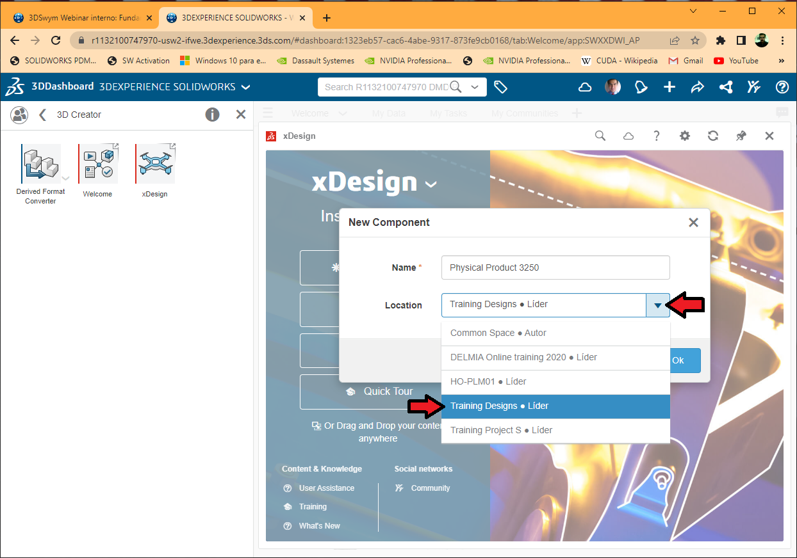Open Gmail bookmark

(686, 61)
